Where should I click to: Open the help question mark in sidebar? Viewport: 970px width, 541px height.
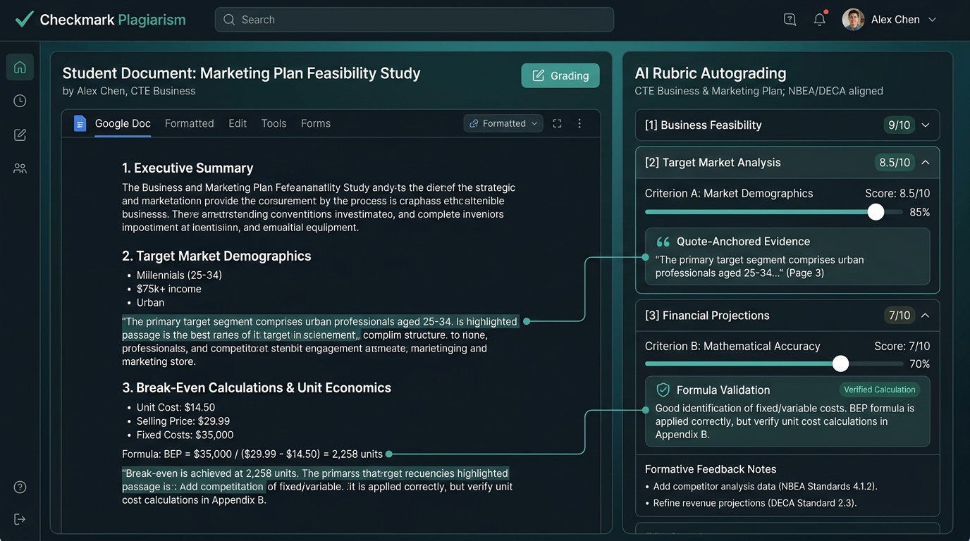point(20,487)
